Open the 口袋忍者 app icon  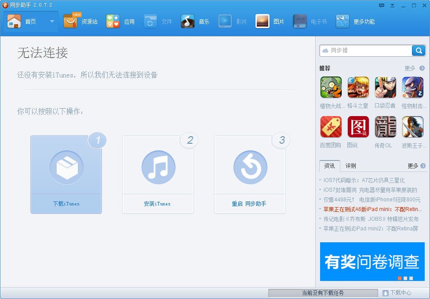tap(385, 88)
